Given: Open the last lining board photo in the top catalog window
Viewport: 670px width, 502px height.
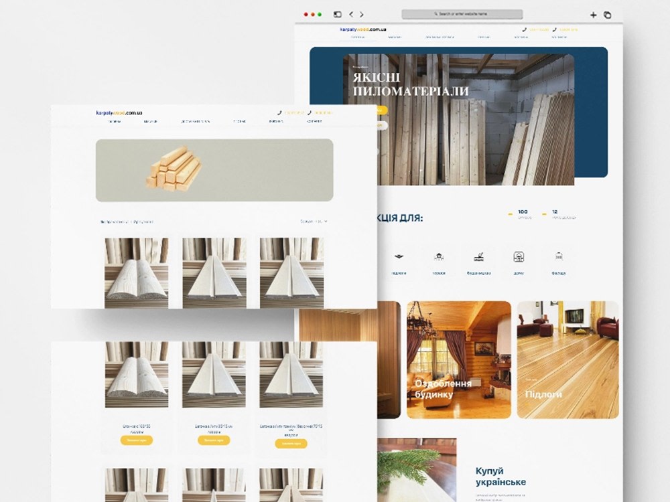Looking at the screenshot, I should coord(292,273).
